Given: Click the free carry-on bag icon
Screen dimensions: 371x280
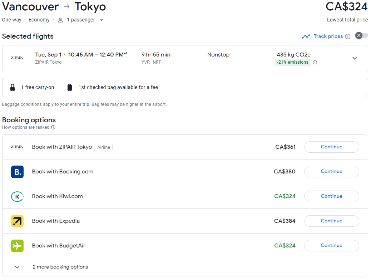Looking at the screenshot, I should click(13, 87).
